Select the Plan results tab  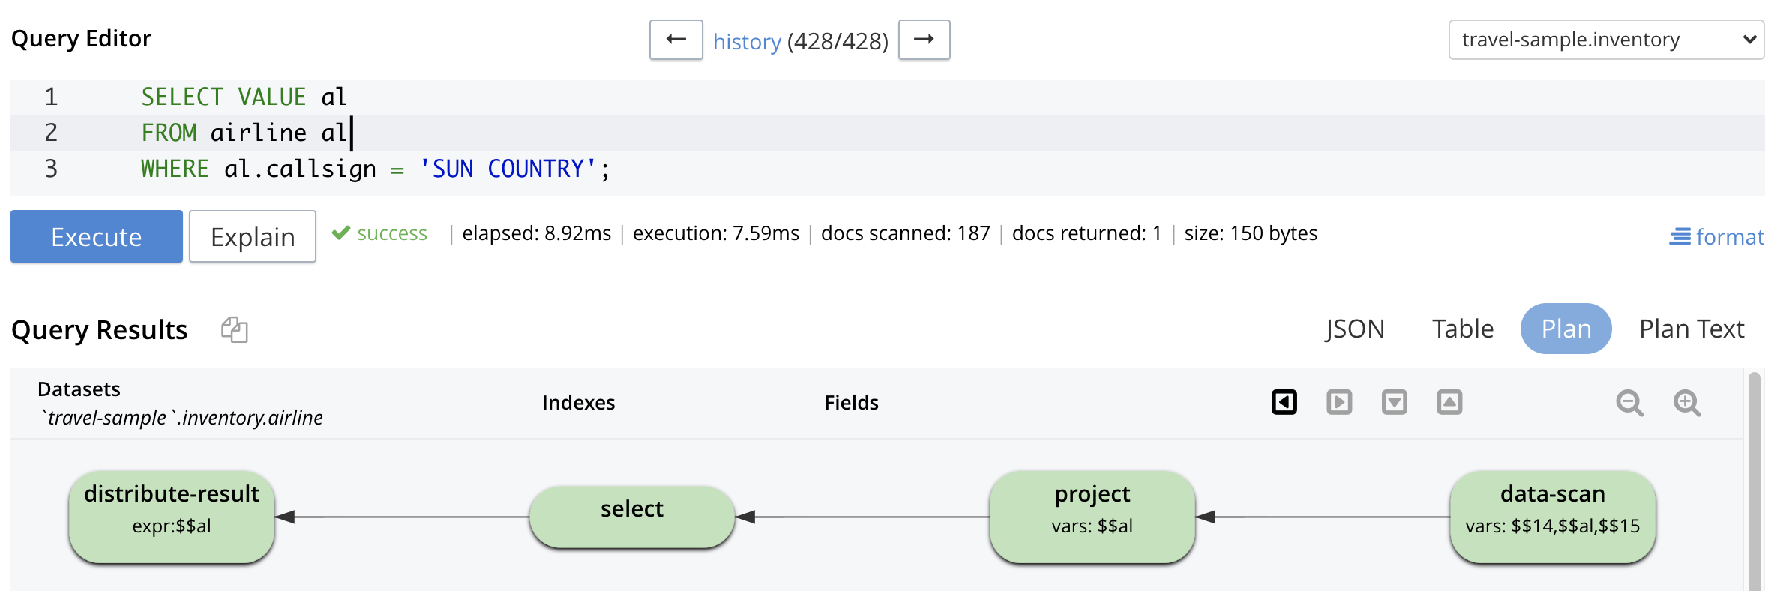click(1566, 328)
